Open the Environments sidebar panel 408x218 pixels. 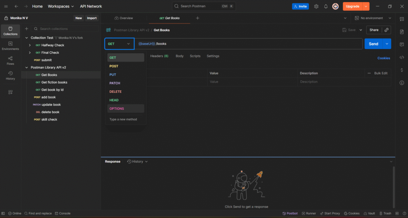pos(10,46)
